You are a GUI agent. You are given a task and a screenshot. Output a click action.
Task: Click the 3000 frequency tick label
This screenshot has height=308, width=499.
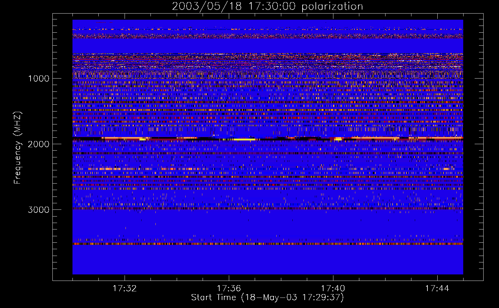[x=39, y=210]
